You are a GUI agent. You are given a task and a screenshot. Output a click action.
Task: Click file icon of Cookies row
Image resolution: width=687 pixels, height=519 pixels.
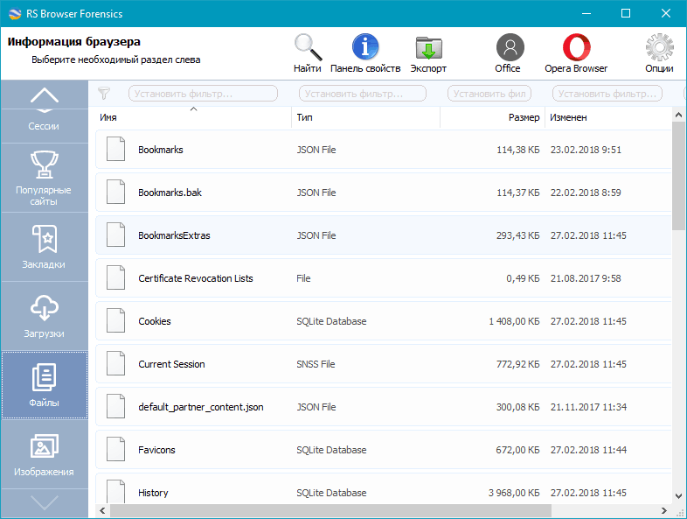[x=115, y=320]
